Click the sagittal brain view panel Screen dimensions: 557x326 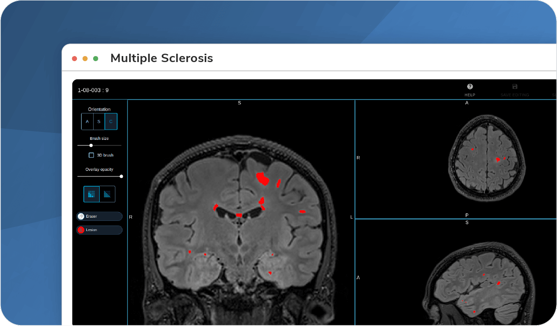pos(456,272)
